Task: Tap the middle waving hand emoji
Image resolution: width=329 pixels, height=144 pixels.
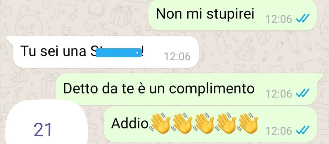Action: [204, 123]
